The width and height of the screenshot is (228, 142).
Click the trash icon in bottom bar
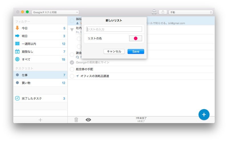[x=76, y=120]
